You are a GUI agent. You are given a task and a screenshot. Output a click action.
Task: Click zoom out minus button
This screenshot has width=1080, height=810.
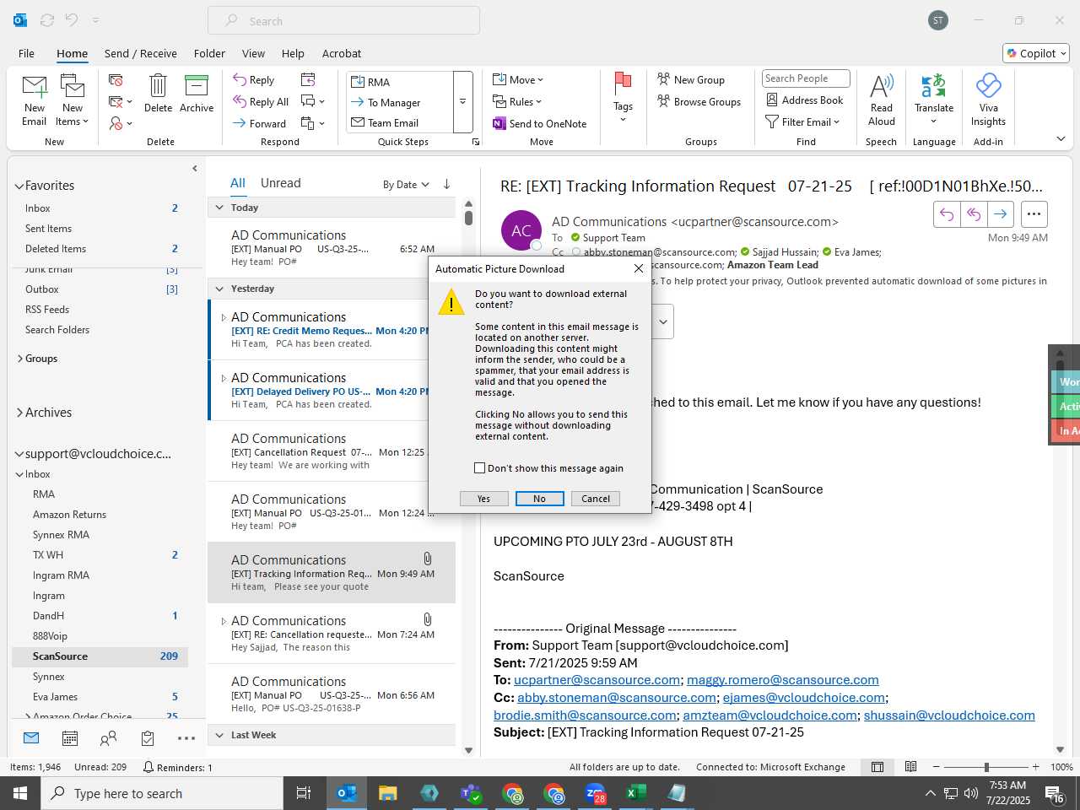(937, 767)
